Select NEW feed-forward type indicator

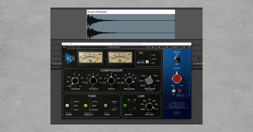110,102
